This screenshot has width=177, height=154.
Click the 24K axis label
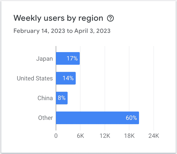point(154,136)
